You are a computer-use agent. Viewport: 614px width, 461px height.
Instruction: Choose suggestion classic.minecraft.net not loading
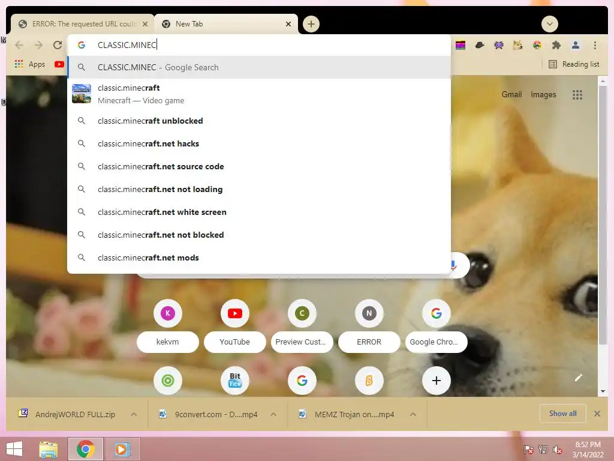tap(259, 189)
